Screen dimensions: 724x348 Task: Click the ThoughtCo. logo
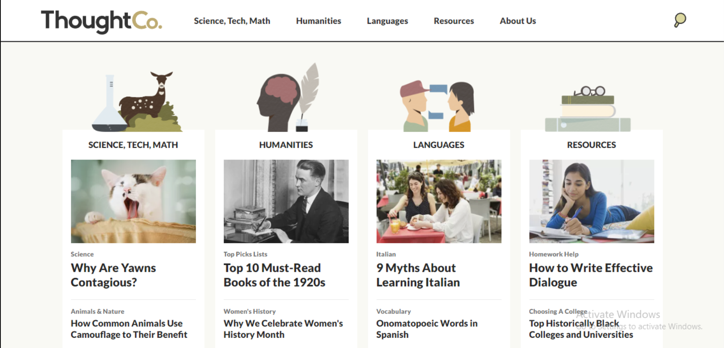point(101,20)
